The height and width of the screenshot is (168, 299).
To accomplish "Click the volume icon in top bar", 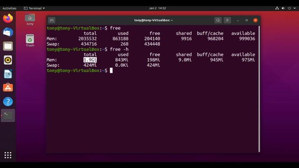I will click(x=283, y=8).
